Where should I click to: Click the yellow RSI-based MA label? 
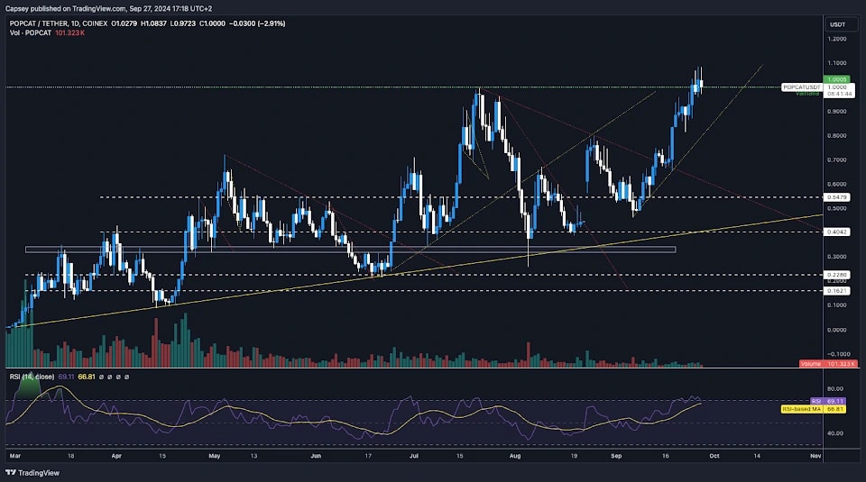(x=801, y=409)
